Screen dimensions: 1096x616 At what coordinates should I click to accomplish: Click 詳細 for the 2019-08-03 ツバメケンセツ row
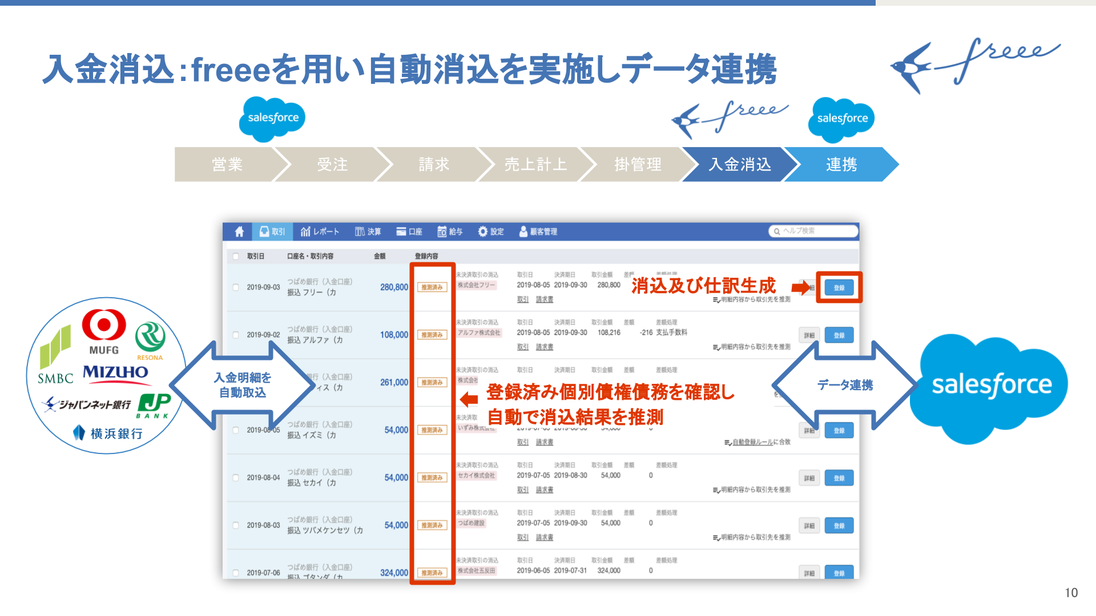(809, 525)
